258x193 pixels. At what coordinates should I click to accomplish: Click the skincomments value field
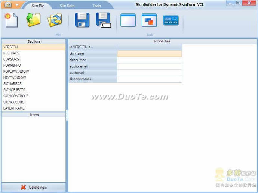coord(150,79)
